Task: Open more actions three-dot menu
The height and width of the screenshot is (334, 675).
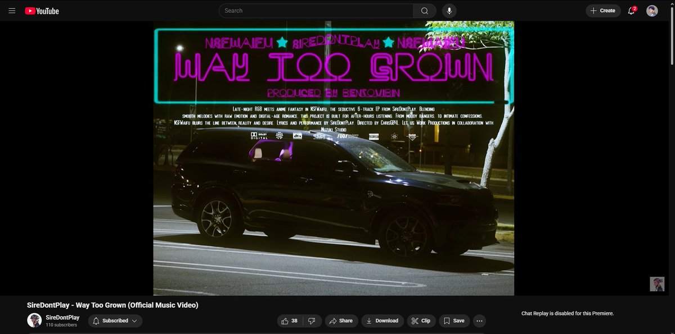Action: coord(479,321)
